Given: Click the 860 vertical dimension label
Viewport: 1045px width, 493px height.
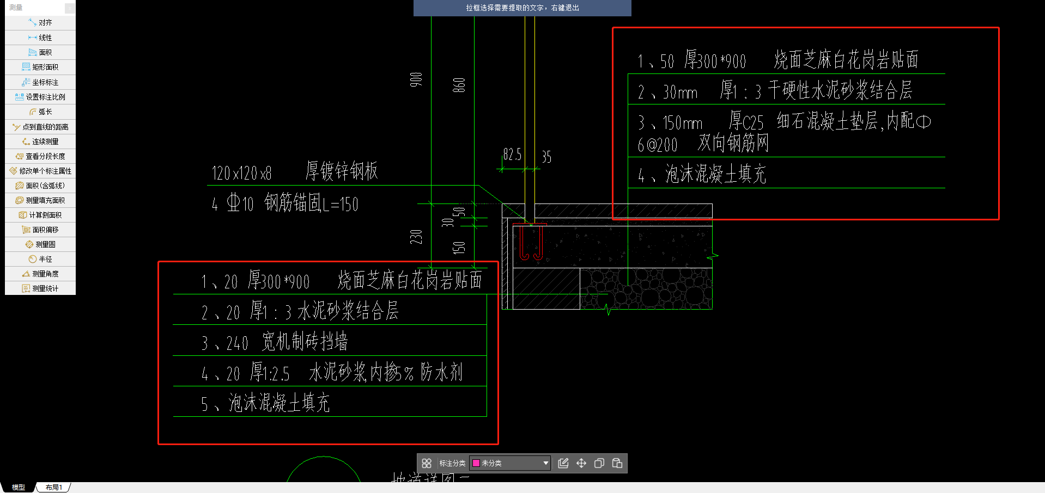Looking at the screenshot, I should click(459, 85).
